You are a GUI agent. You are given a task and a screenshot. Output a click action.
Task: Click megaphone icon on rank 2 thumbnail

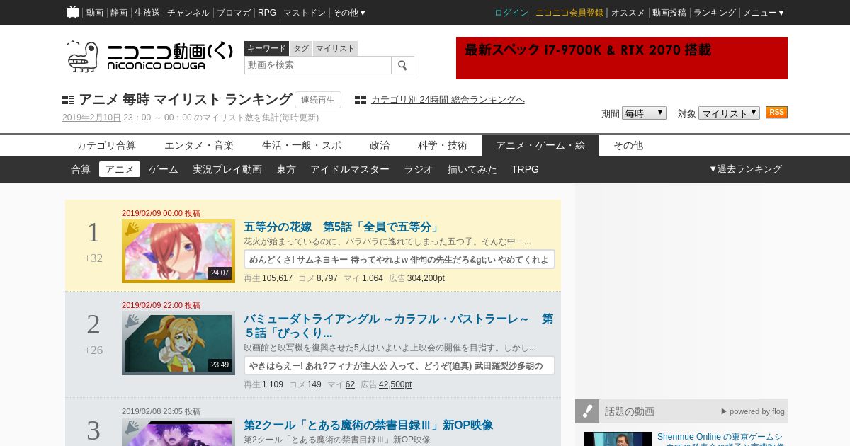pyautogui.click(x=132, y=321)
